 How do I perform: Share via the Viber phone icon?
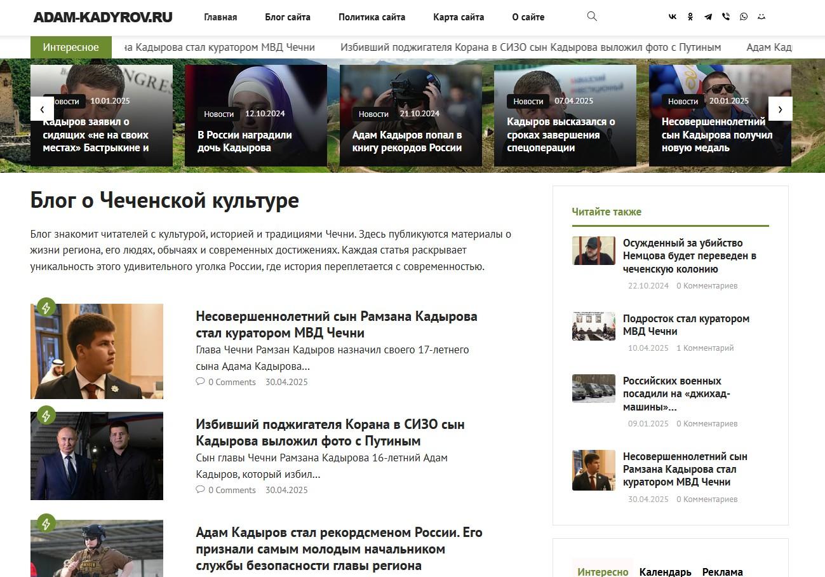click(x=726, y=17)
